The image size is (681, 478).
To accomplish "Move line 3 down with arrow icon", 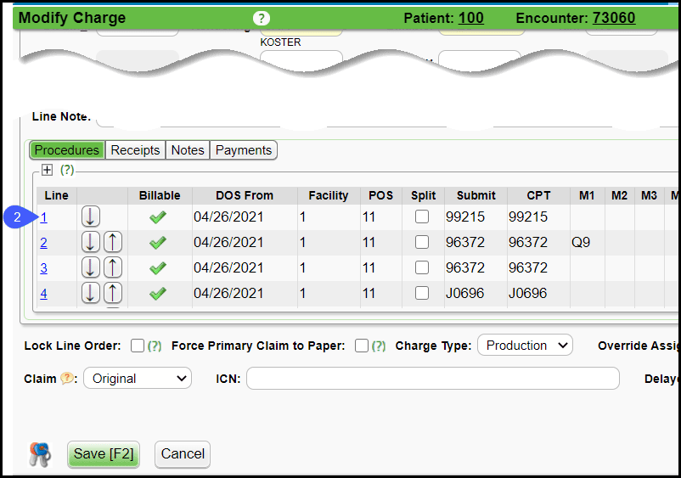I will pyautogui.click(x=91, y=267).
